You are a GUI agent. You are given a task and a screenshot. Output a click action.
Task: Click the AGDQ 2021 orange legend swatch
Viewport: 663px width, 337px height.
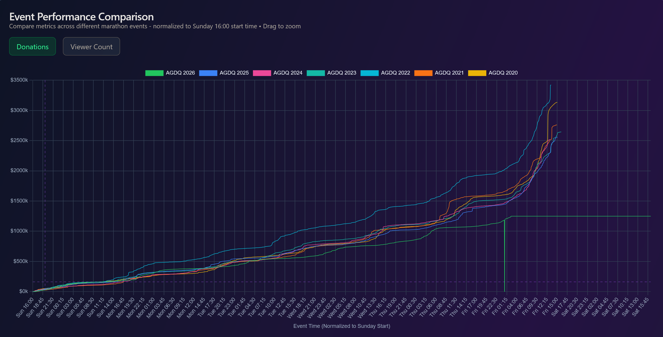(x=423, y=73)
